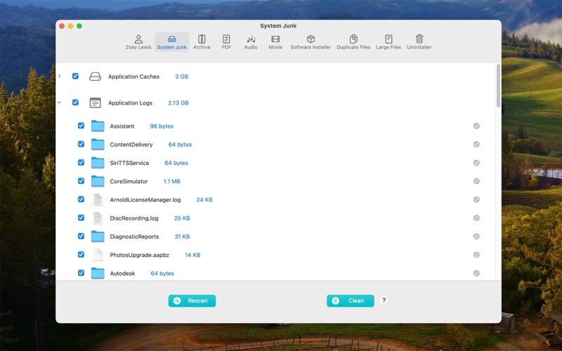The height and width of the screenshot is (351, 562).
Task: Uncheck the PhotosUpgrade.aapbz checkbox
Action: (81, 254)
